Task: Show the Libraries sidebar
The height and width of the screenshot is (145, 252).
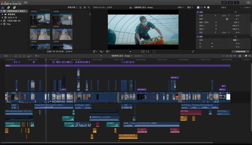Action: coord(3,7)
